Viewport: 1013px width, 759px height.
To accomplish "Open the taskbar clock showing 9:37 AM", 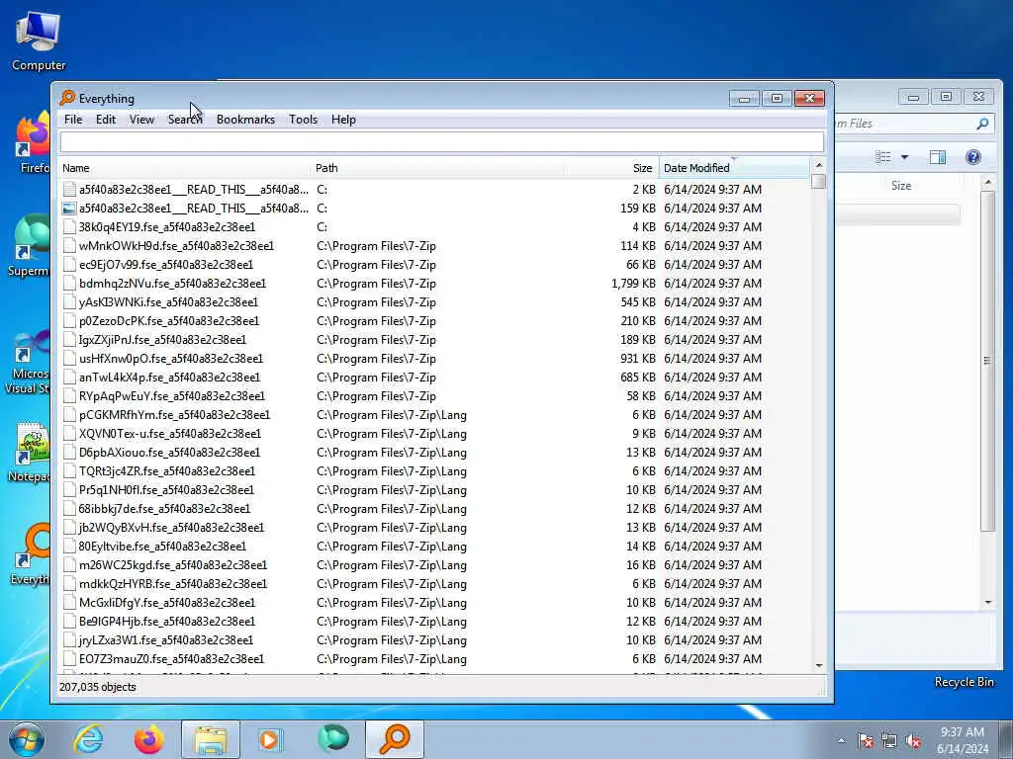I will [963, 739].
